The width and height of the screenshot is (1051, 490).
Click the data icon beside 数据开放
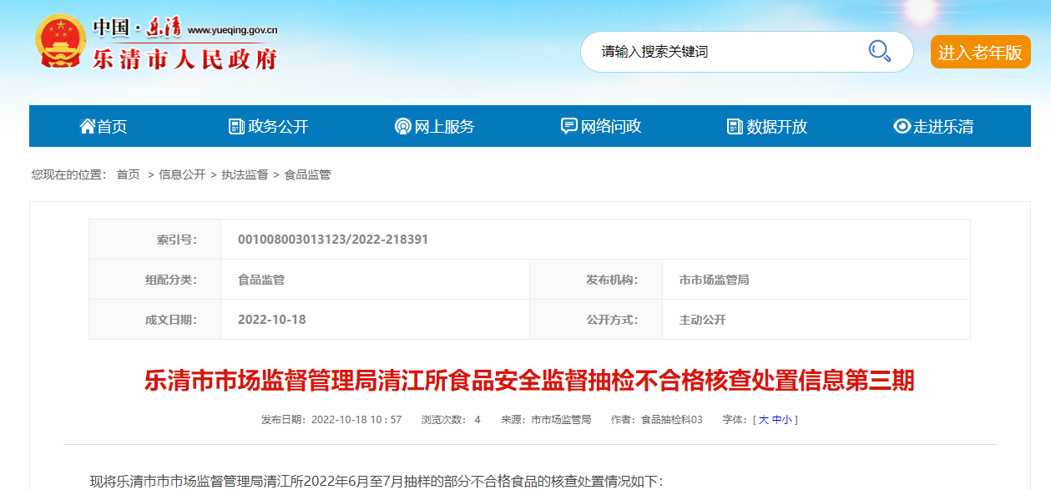pos(735,127)
